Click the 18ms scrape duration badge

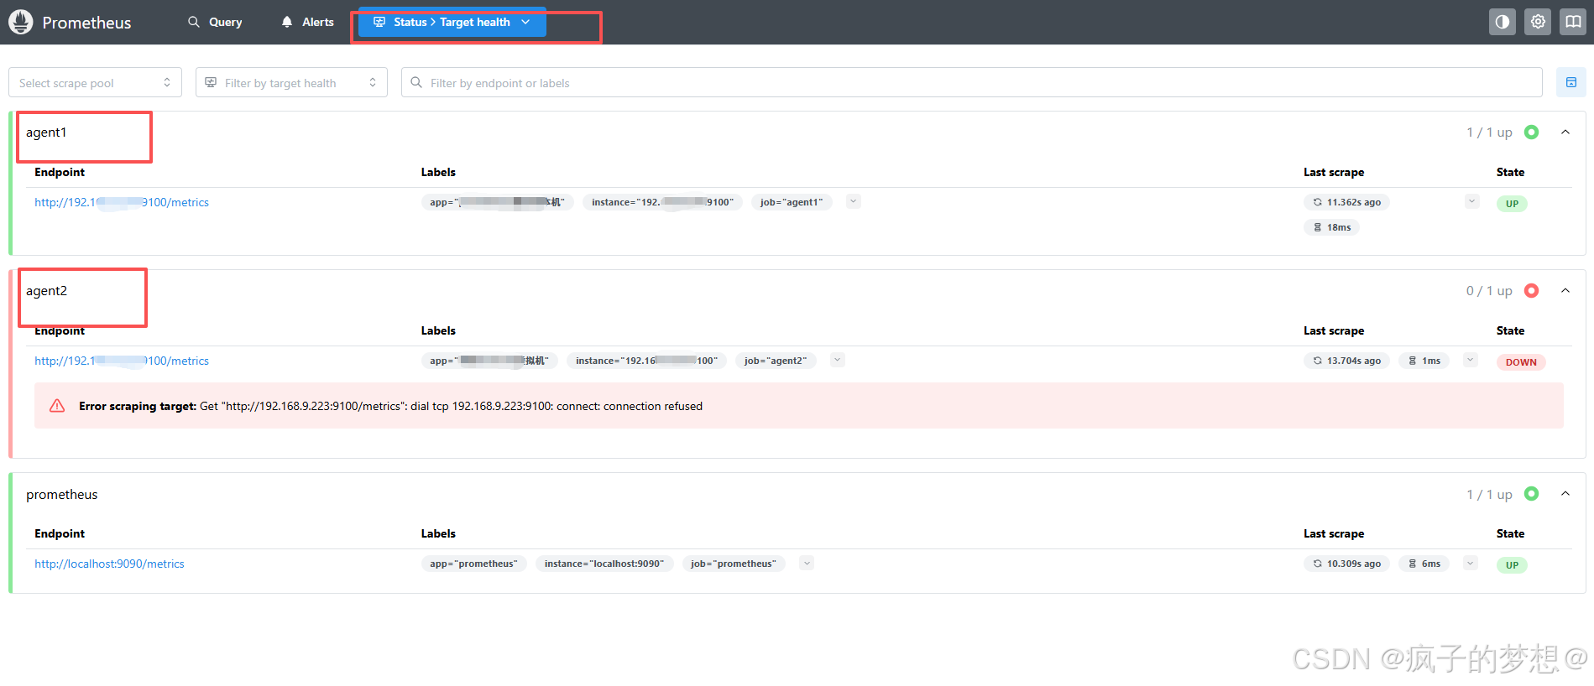(x=1331, y=227)
